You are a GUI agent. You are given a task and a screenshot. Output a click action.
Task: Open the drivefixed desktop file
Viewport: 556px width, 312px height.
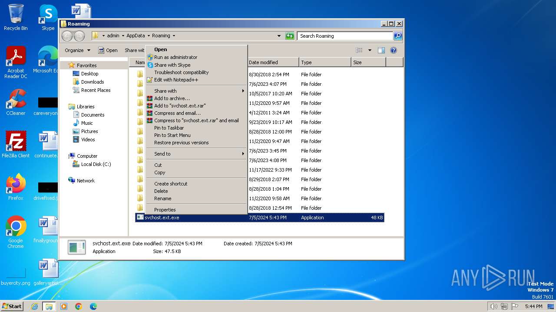pyautogui.click(x=46, y=191)
